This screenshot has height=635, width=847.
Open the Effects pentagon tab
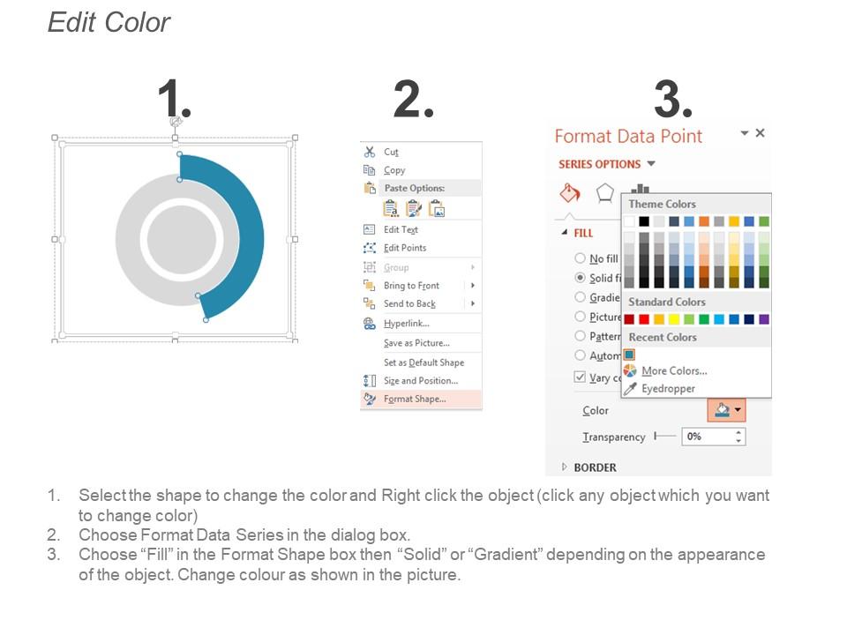[x=604, y=192]
